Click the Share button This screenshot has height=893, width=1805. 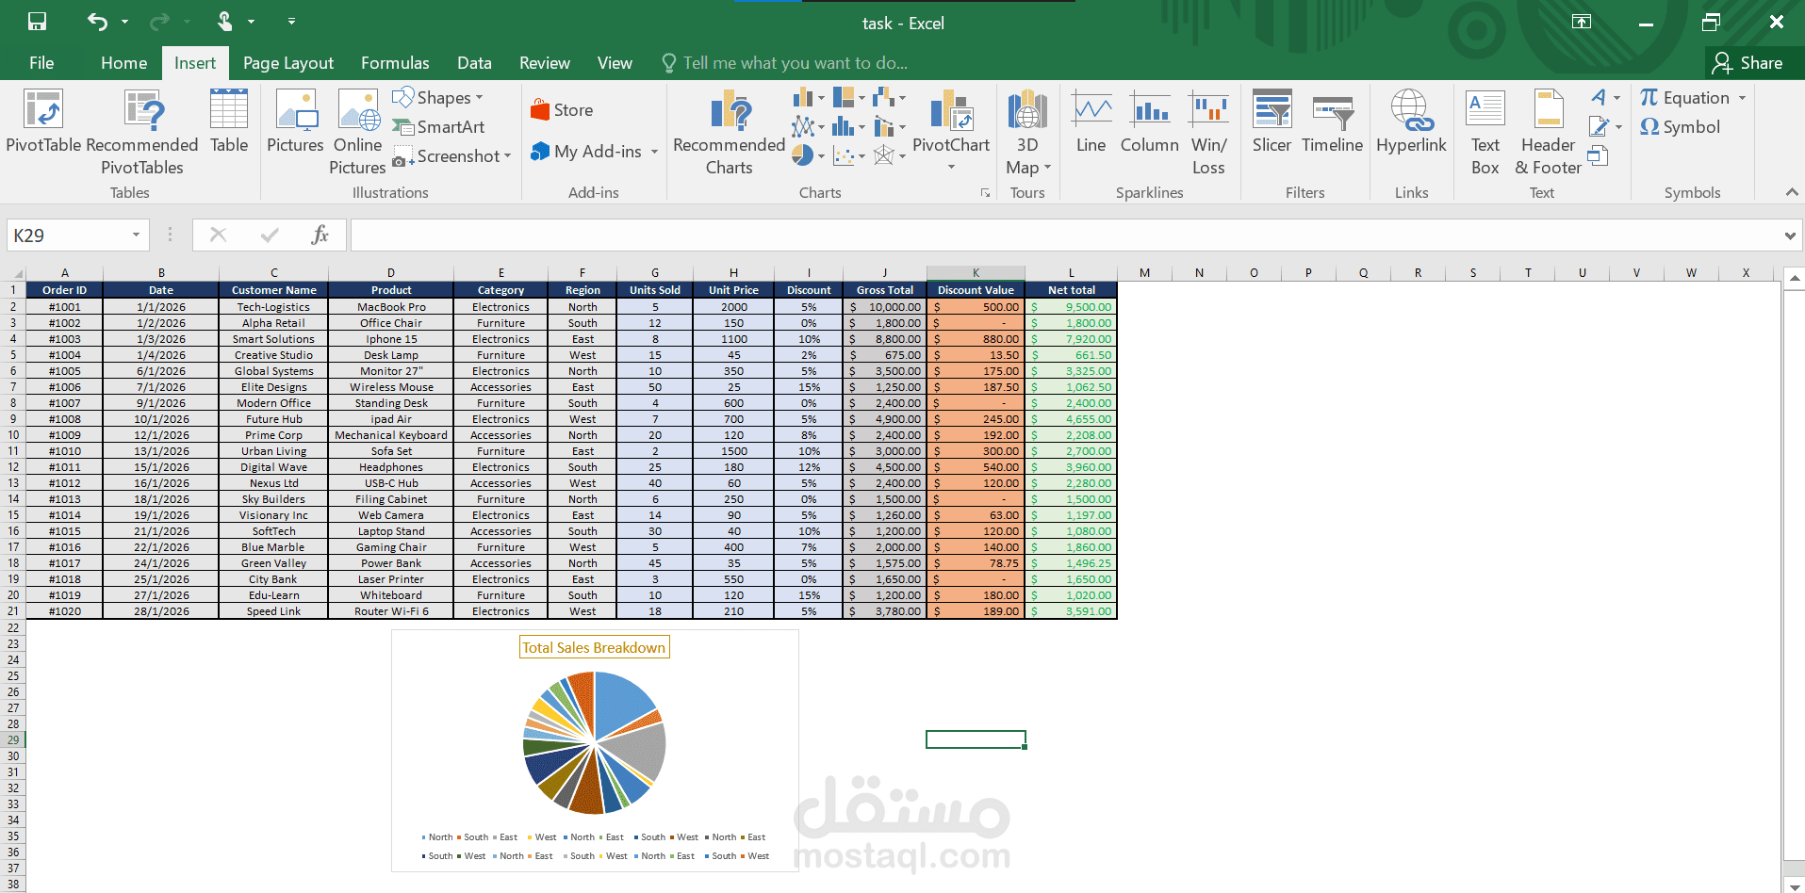[x=1750, y=62]
